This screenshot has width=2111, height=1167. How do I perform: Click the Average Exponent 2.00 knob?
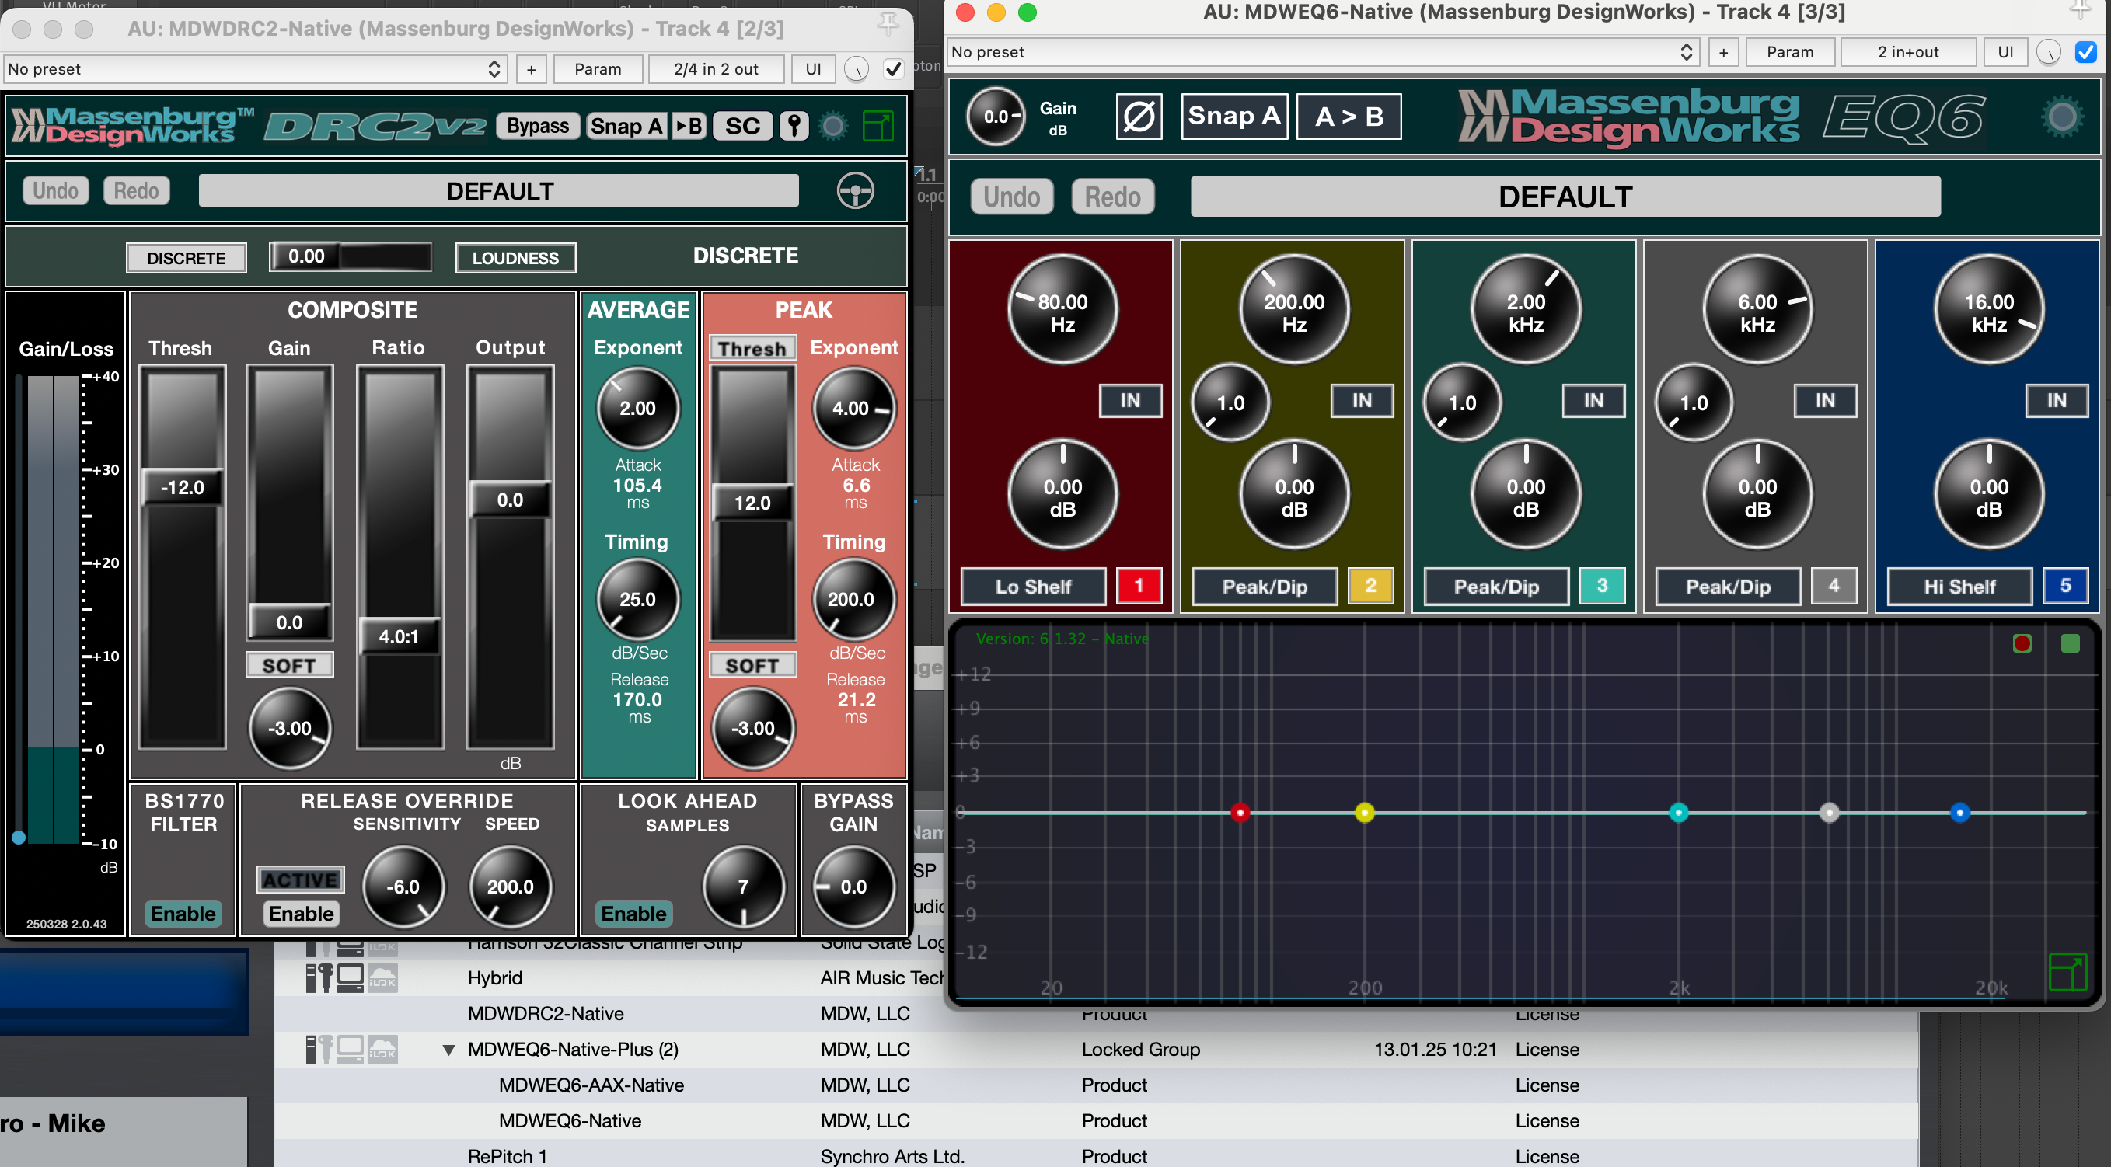pyautogui.click(x=637, y=408)
